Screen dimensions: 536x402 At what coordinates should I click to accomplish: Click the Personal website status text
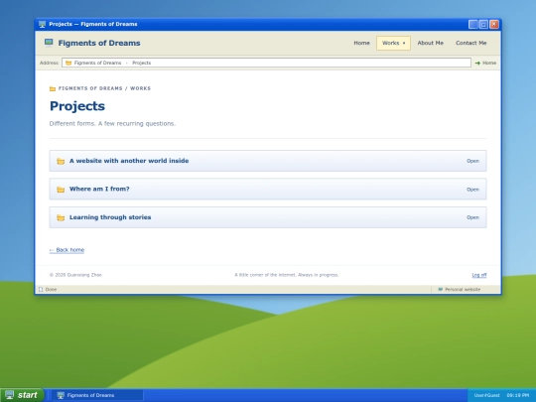click(x=463, y=290)
